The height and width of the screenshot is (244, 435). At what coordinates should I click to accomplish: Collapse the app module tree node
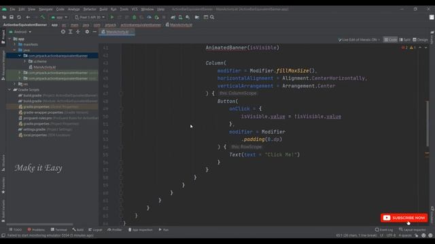pos(10,39)
